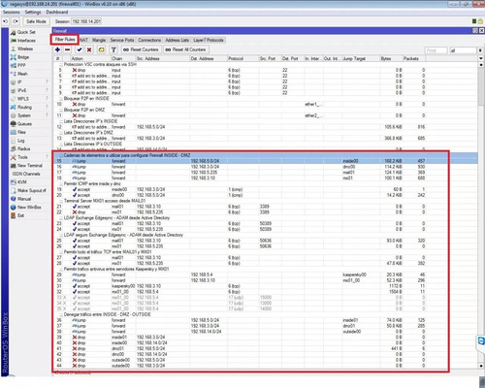
Task: Switch to the Connections tab
Action: pyautogui.click(x=149, y=40)
